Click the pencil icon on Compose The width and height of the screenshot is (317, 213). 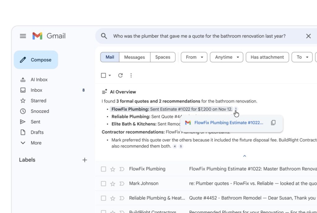click(x=23, y=60)
